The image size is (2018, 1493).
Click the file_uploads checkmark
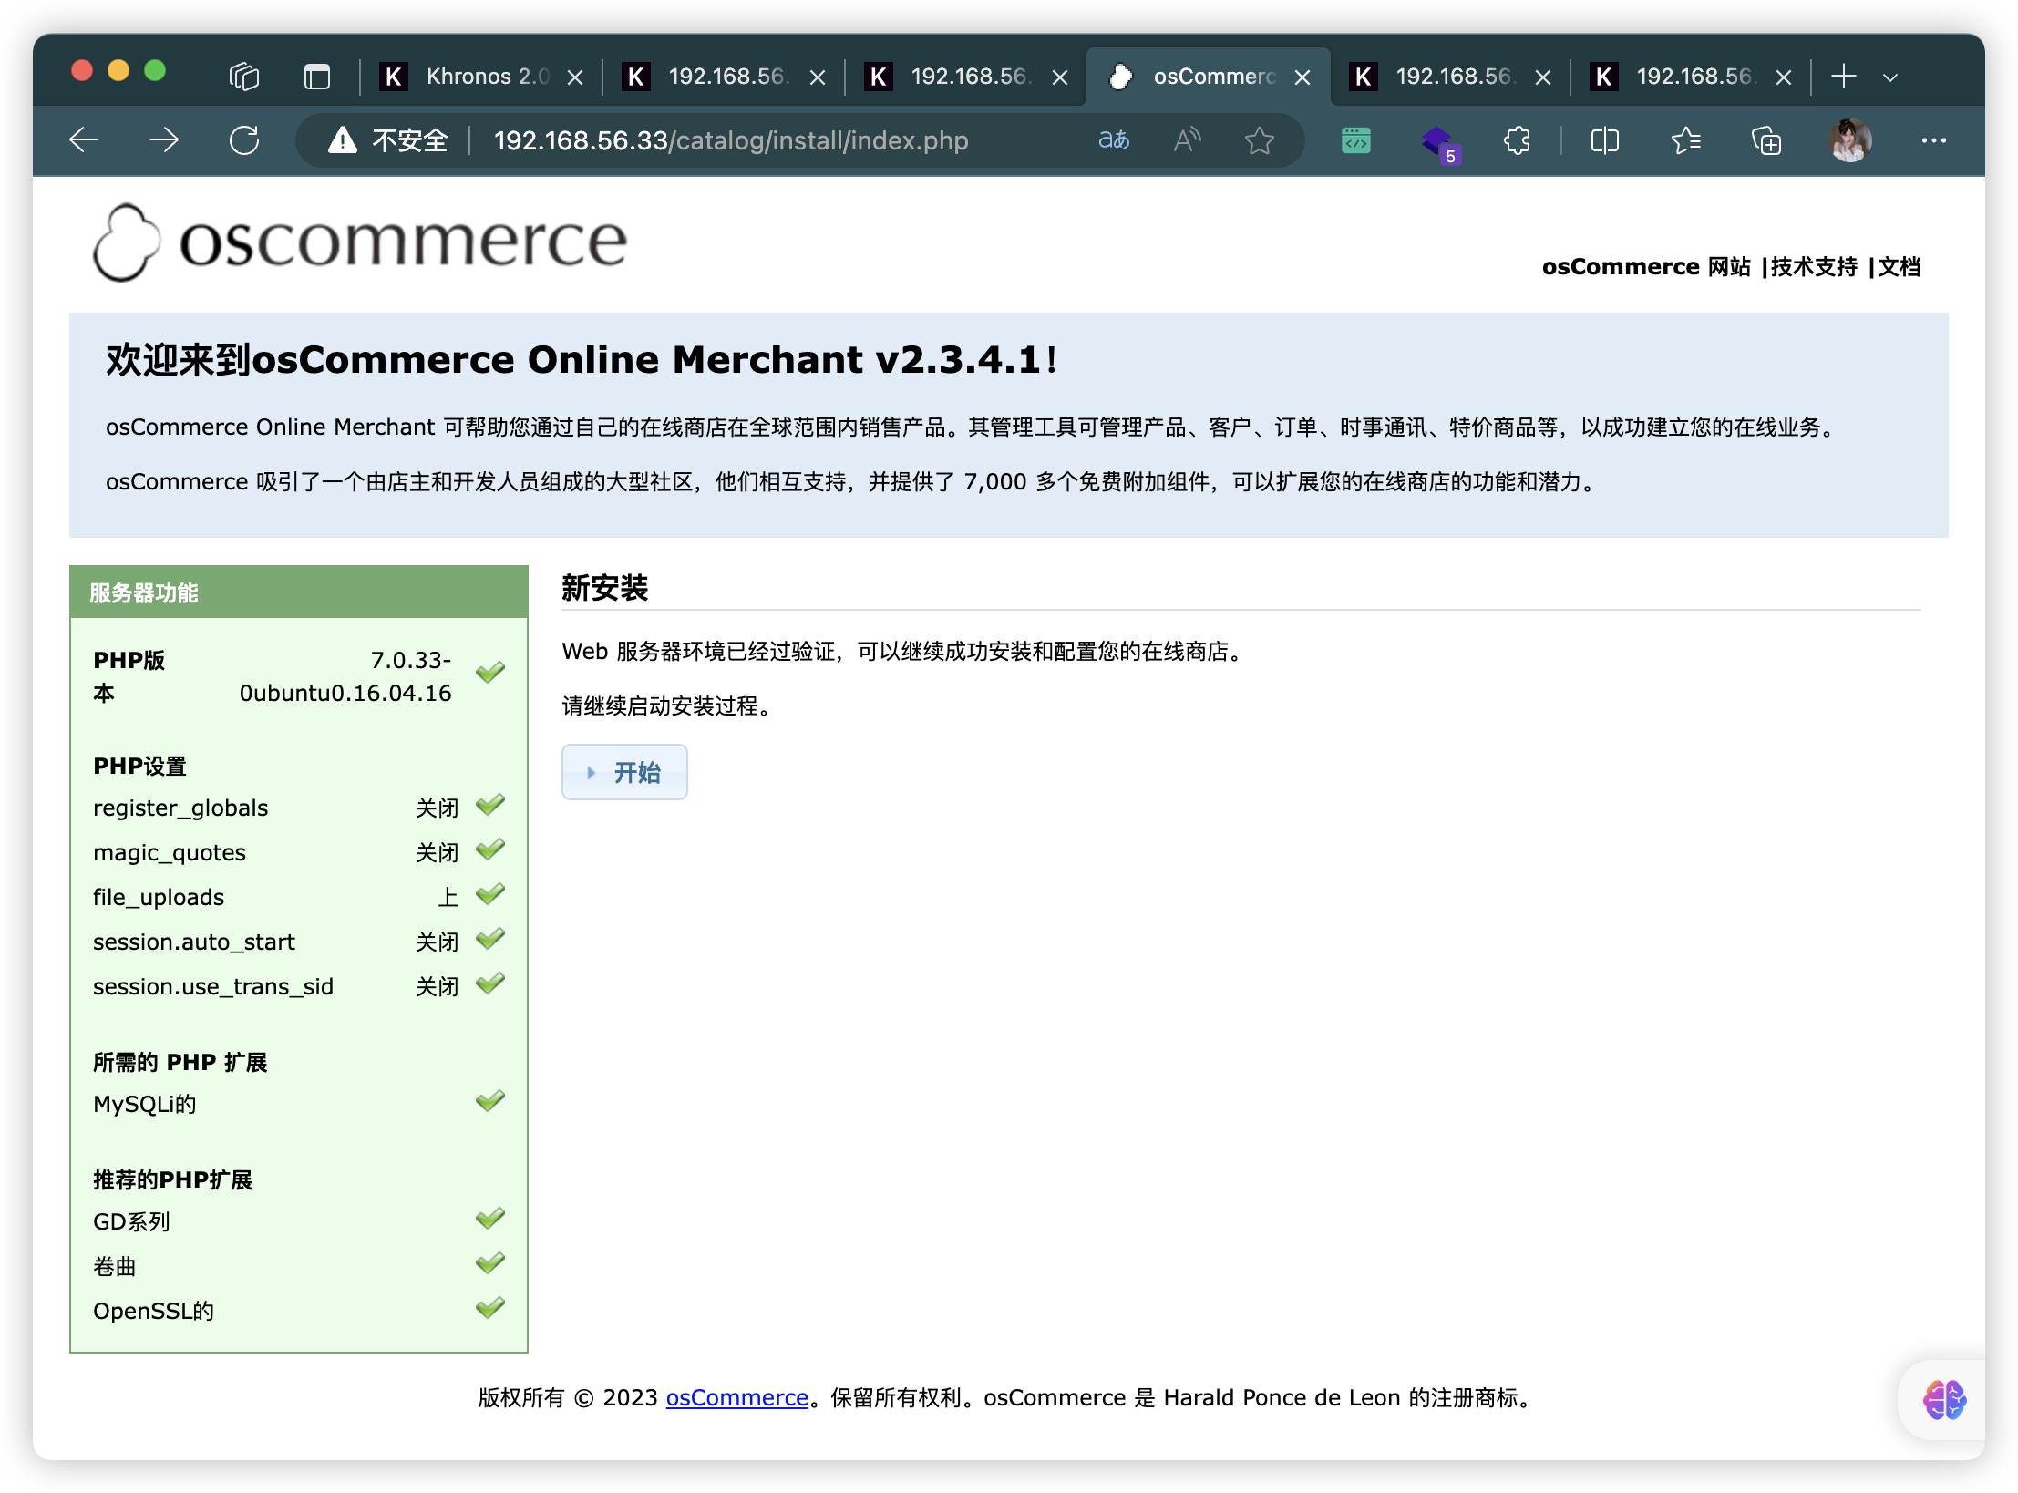point(490,894)
